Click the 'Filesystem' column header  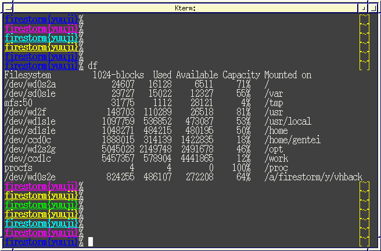(27, 75)
